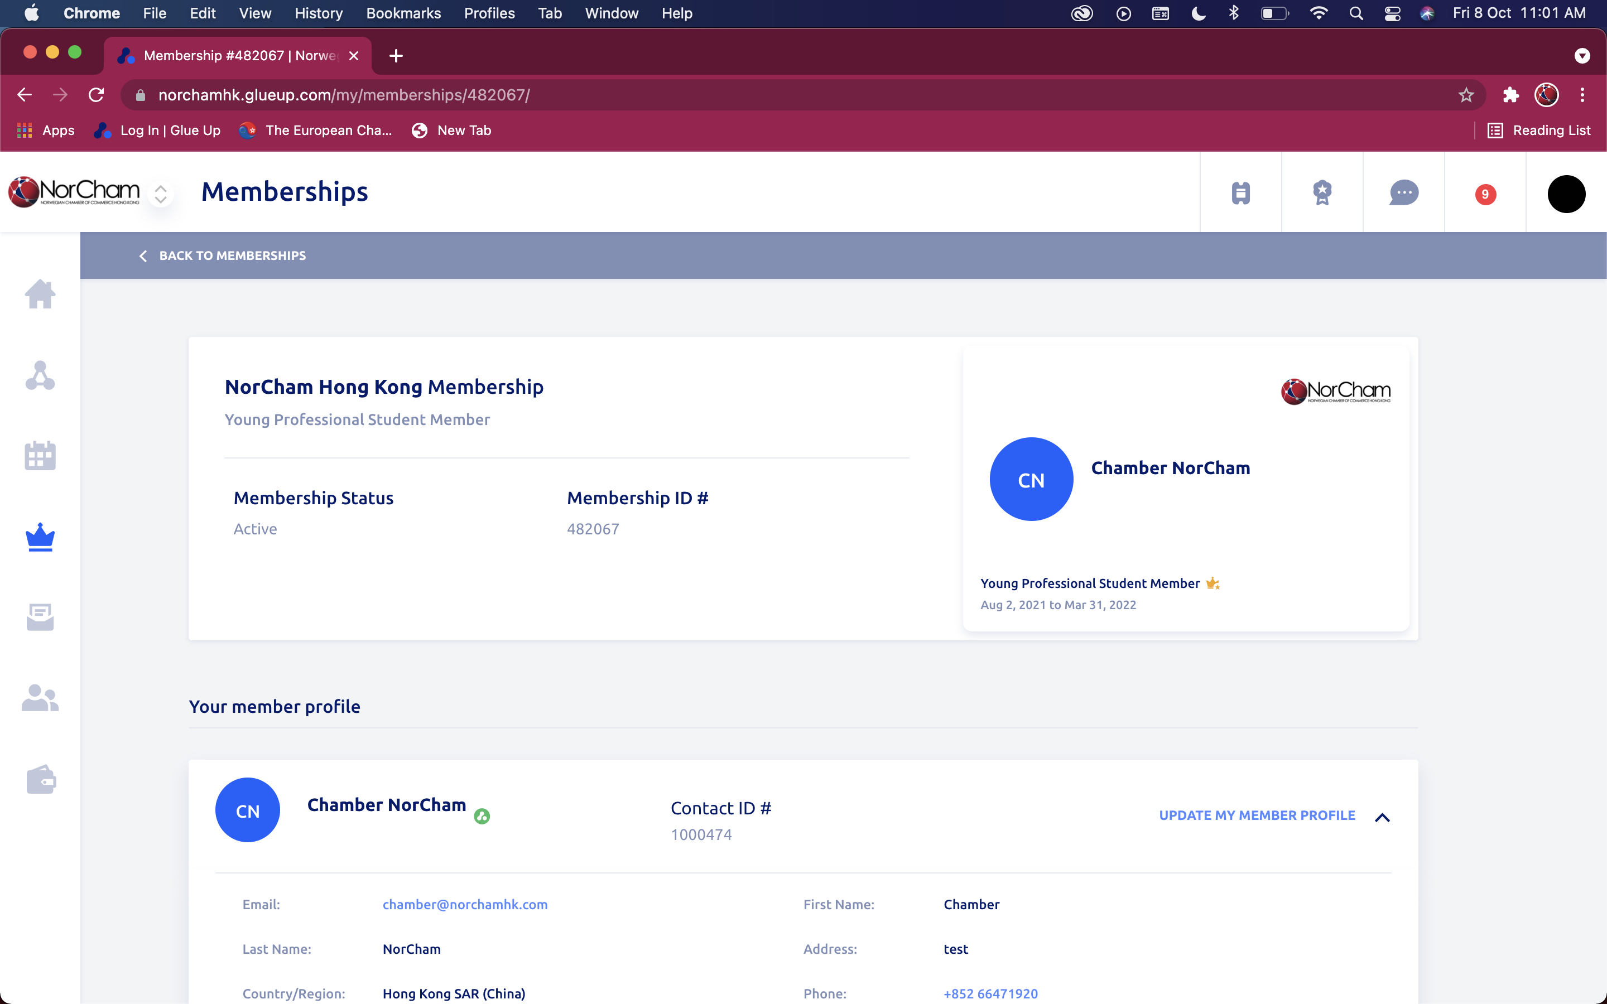This screenshot has width=1607, height=1004.
Task: Open Chrome three-dot menu
Action: [x=1582, y=95]
